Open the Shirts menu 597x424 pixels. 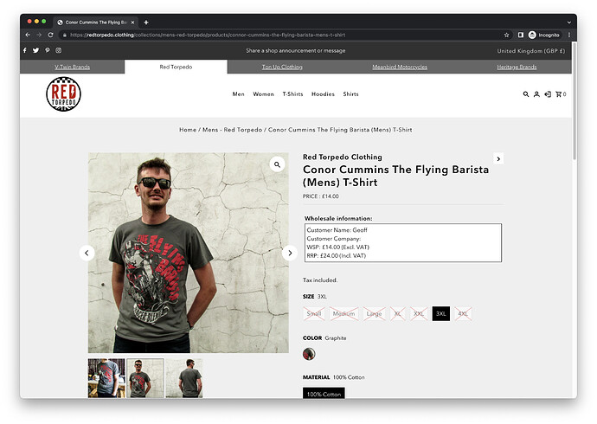point(350,94)
